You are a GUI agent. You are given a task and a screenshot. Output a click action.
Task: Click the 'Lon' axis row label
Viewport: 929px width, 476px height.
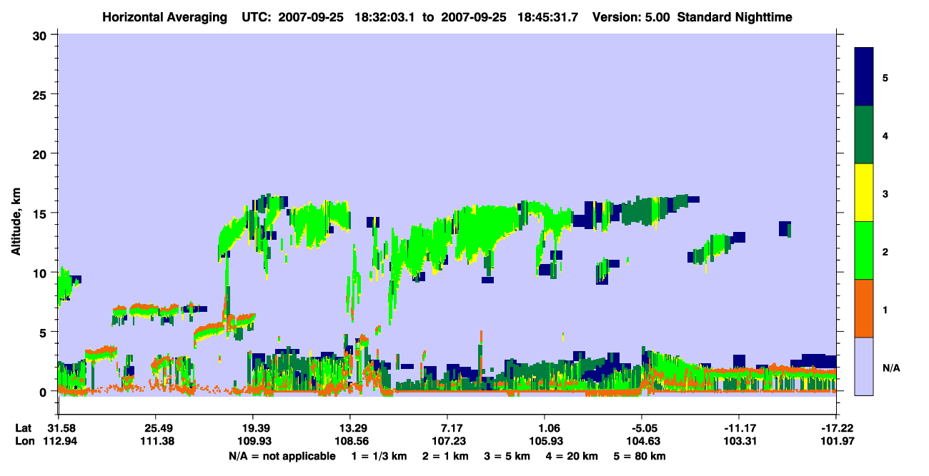[24, 441]
